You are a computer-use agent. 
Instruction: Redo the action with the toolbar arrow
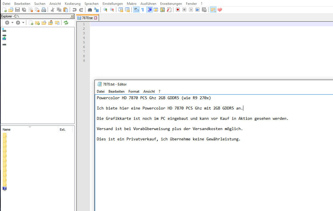tap(81, 10)
